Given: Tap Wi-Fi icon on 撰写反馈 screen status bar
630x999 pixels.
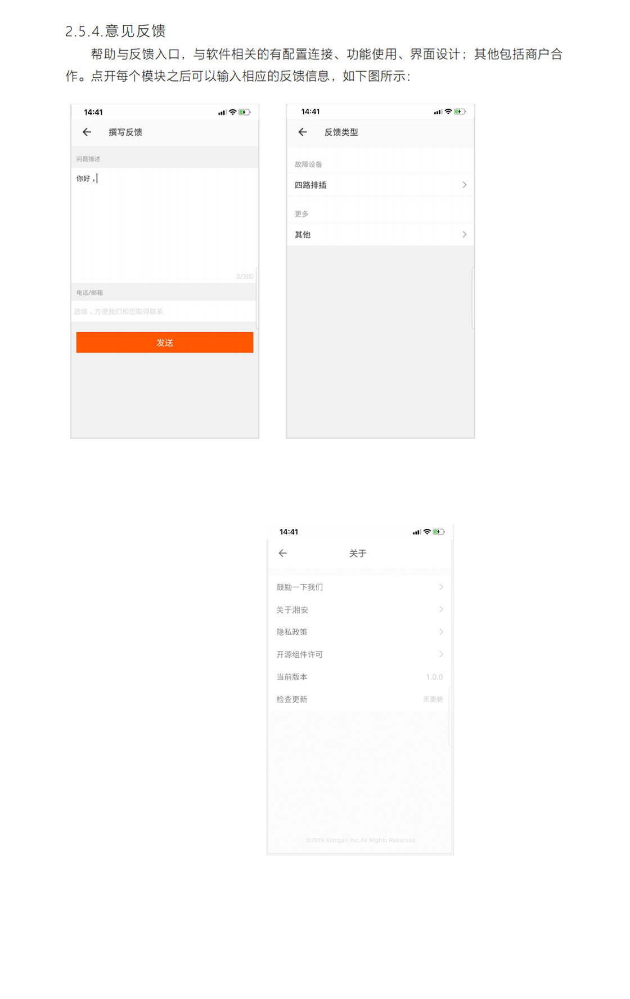Looking at the screenshot, I should click(x=232, y=112).
